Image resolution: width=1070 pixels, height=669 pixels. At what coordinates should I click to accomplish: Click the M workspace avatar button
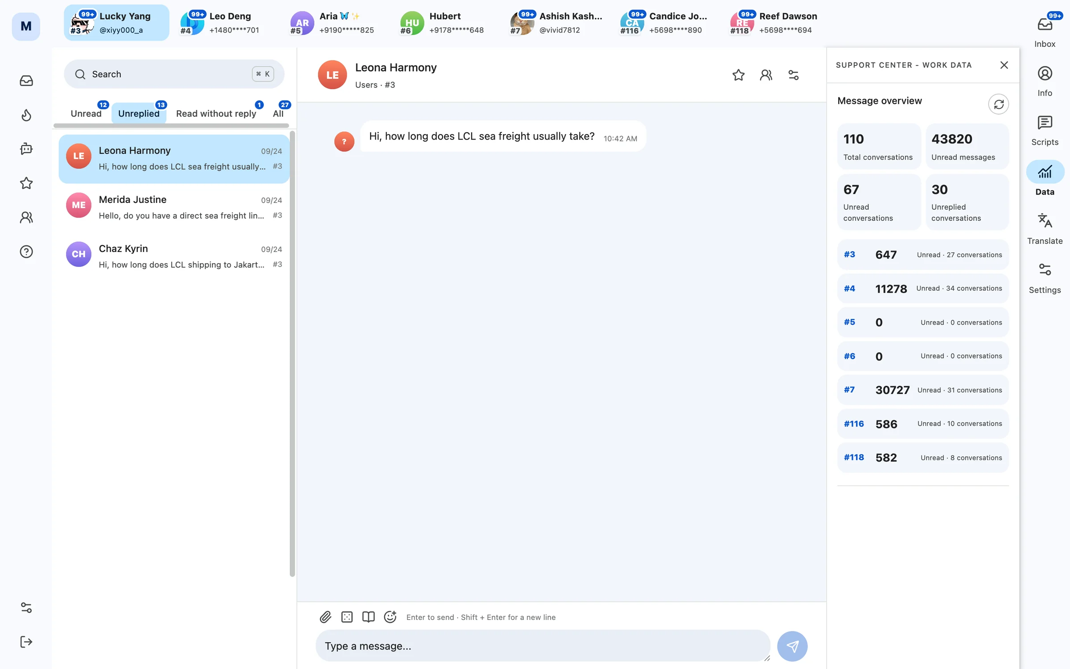pyautogui.click(x=26, y=26)
